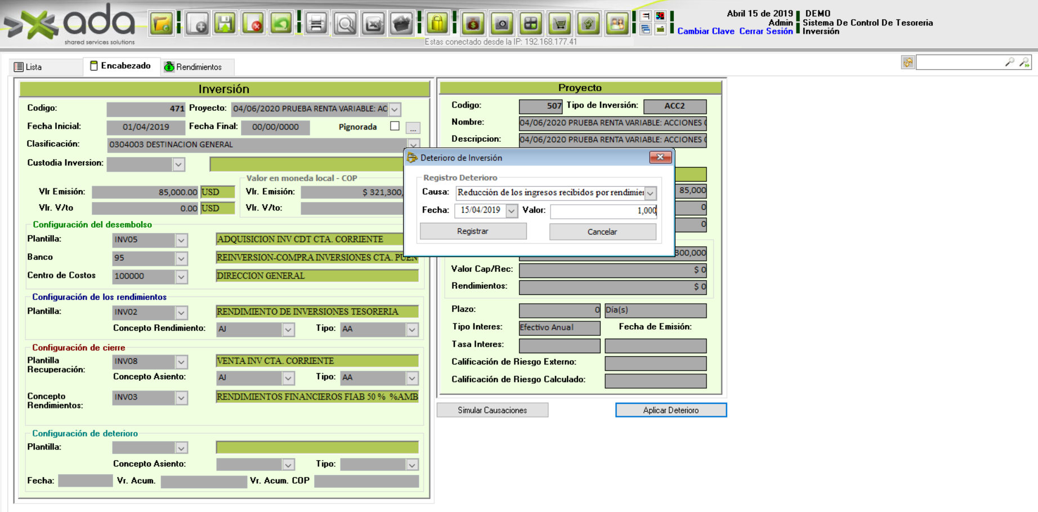Screen dimensions: 1038x512
Task: Open the Fecha date picker dropdown
Action: pyautogui.click(x=511, y=210)
